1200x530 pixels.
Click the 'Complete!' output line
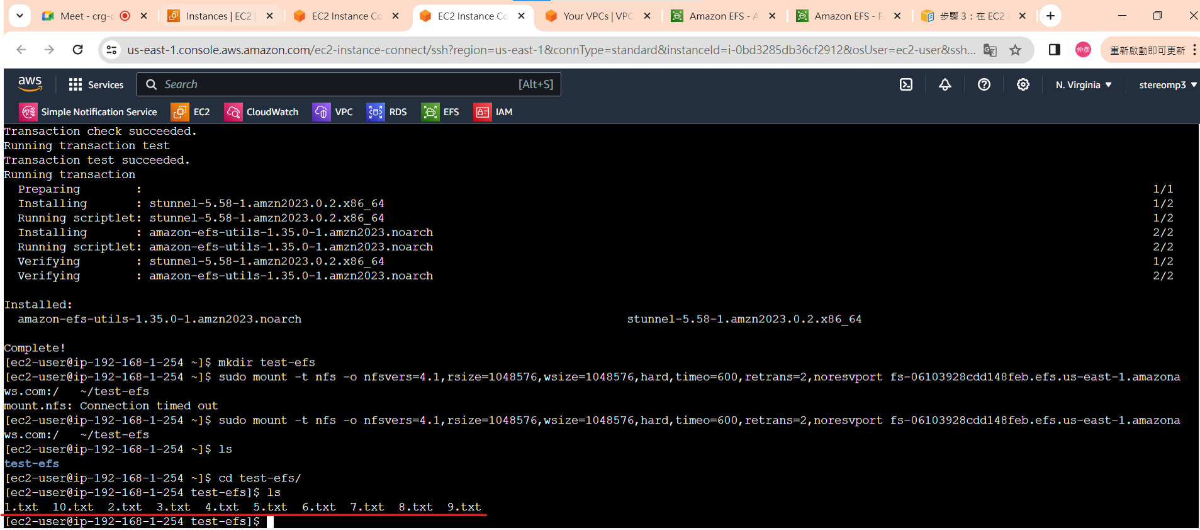(35, 347)
